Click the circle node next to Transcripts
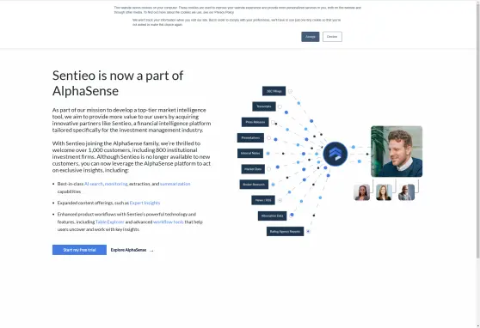Image resolution: width=480 pixels, height=328 pixels. click(x=280, y=106)
